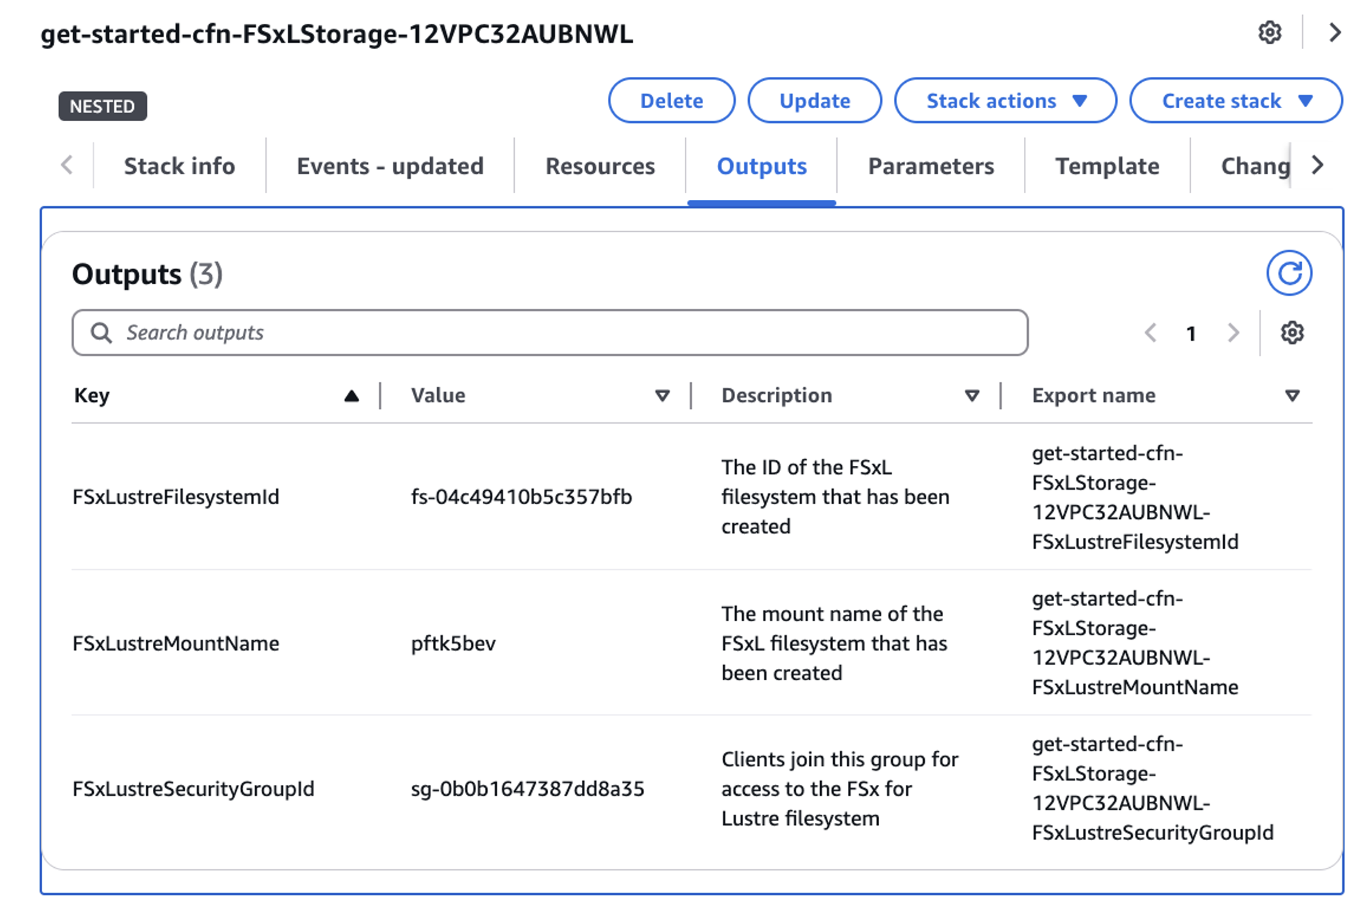The width and height of the screenshot is (1364, 910).
Task: Go to next outputs page arrow
Action: tap(1233, 333)
